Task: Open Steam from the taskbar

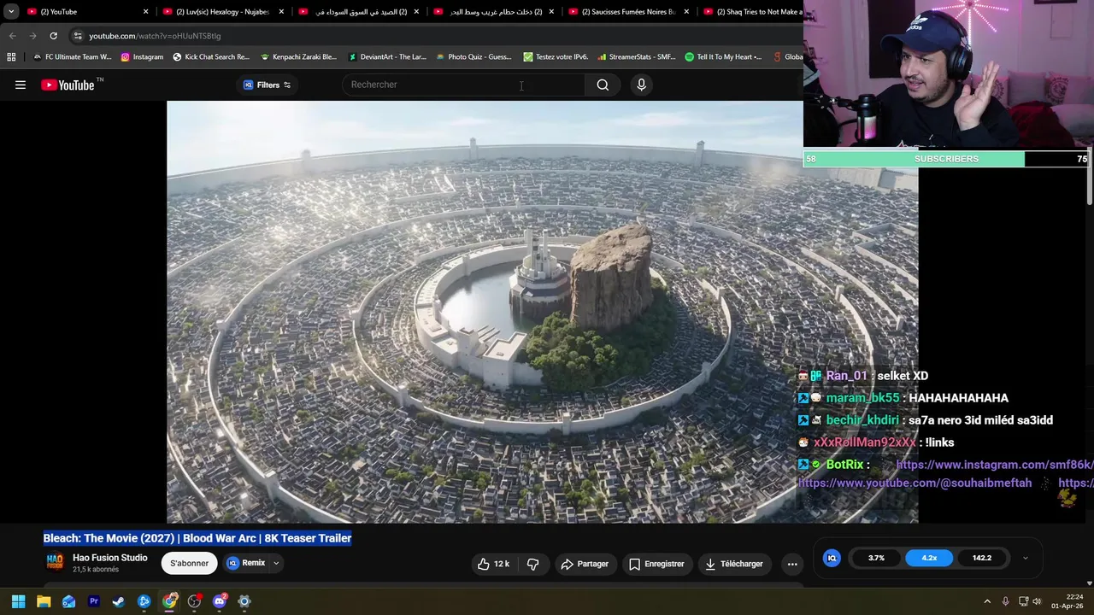Action: tap(119, 601)
